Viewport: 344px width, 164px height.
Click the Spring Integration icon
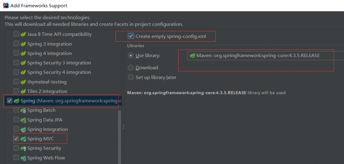coord(23,129)
